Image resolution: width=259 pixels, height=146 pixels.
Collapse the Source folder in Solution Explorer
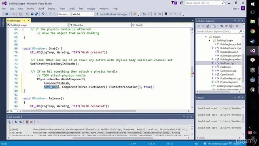click(x=206, y=37)
